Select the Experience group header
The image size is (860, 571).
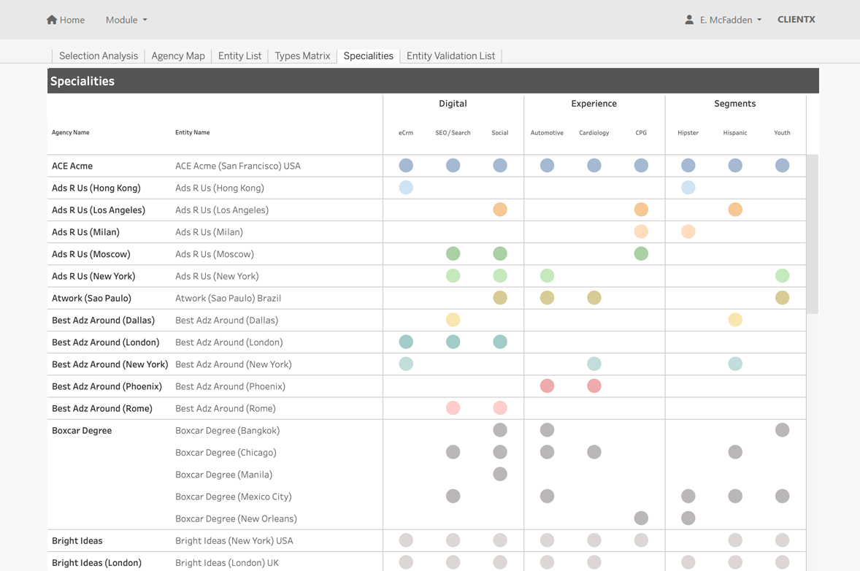pos(594,103)
